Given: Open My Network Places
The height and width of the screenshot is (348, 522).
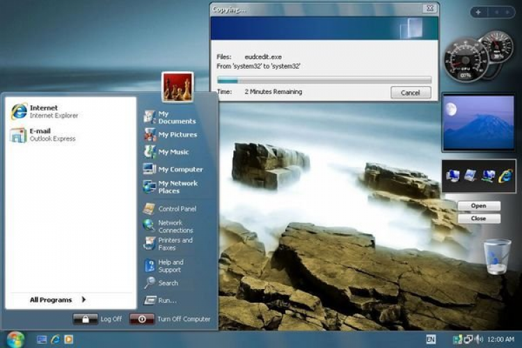Looking at the screenshot, I should pos(170,187).
